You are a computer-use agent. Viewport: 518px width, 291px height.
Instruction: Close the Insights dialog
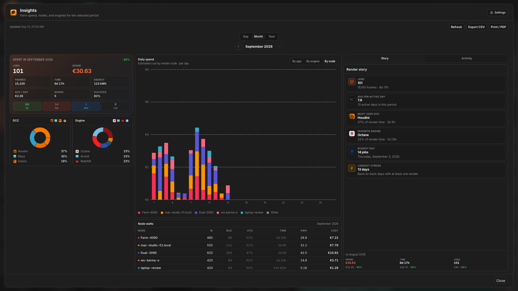pos(501,280)
